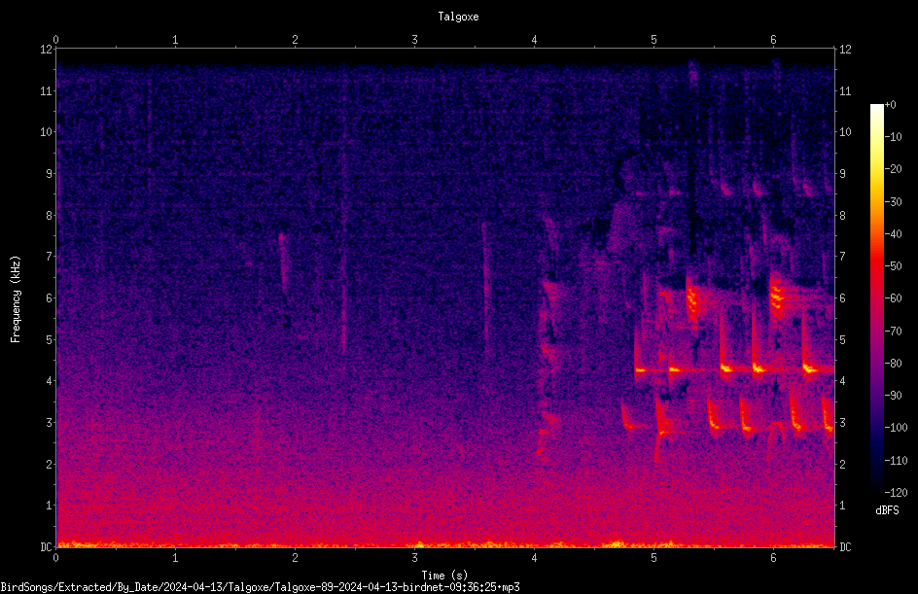Click the dBFS unit label under the color bar
The image size is (918, 594).
coord(888,510)
